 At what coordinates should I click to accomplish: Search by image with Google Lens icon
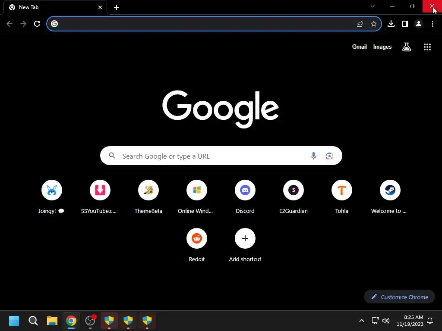tap(329, 156)
